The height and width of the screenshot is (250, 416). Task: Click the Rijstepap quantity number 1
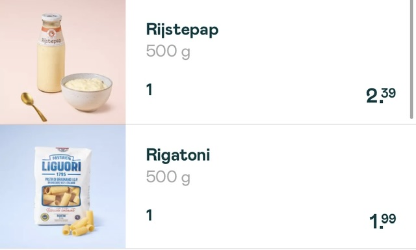pos(149,90)
